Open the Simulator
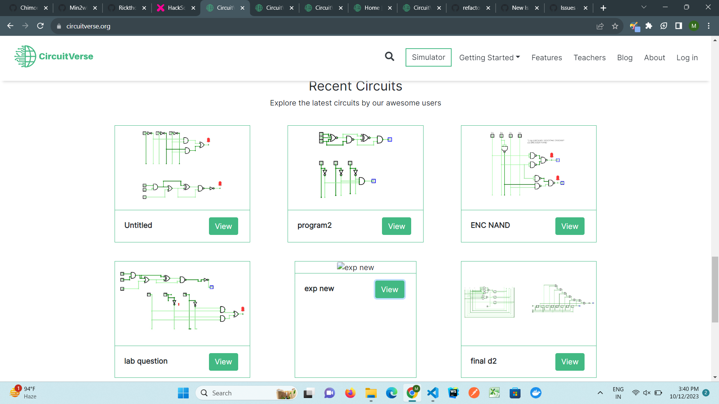719x404 pixels. (428, 57)
